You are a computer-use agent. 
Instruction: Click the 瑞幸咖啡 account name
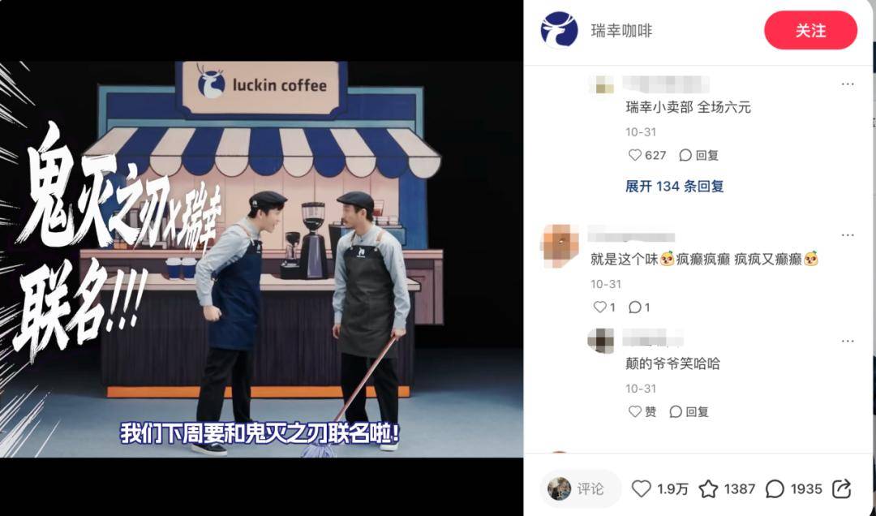coord(621,31)
